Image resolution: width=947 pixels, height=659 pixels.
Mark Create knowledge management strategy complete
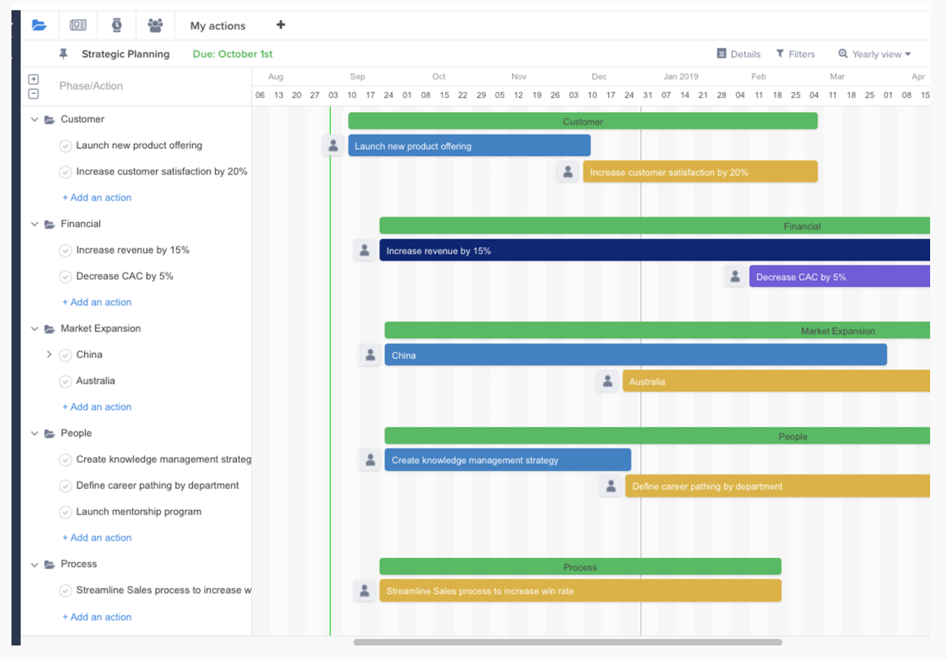click(x=66, y=460)
